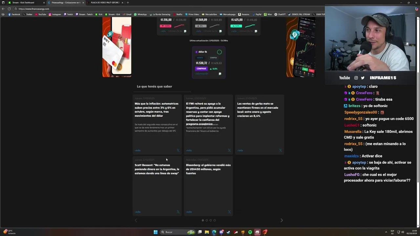Open +info on the Scott Bessent card
Image resolution: width=420 pixels, height=236 pixels.
(137, 212)
